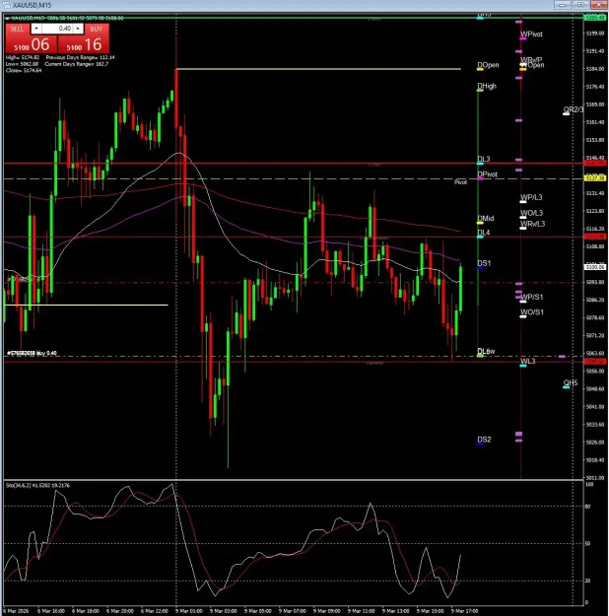
Task: Click the stochastic scale value 20
Action: [587, 581]
